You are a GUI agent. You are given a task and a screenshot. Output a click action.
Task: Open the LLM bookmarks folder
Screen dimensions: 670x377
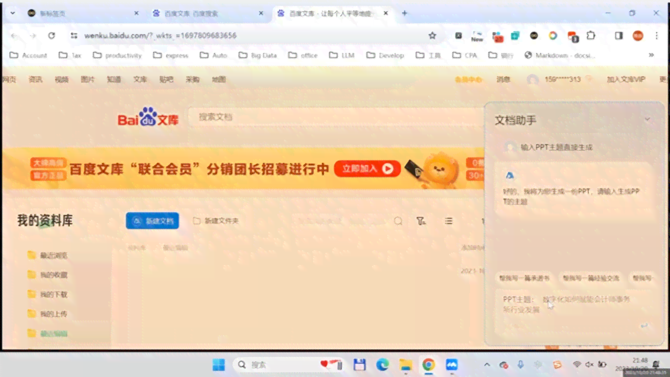pyautogui.click(x=341, y=55)
